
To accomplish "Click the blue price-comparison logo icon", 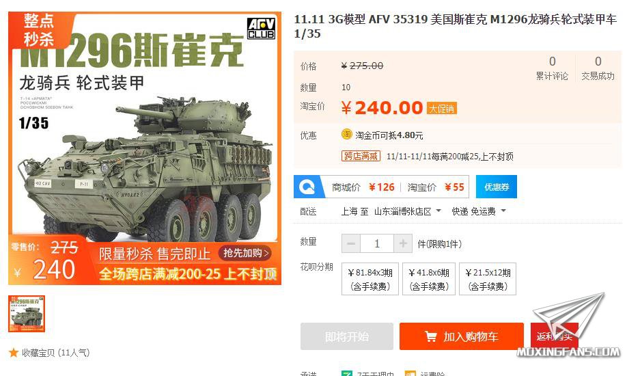I will coord(307,187).
